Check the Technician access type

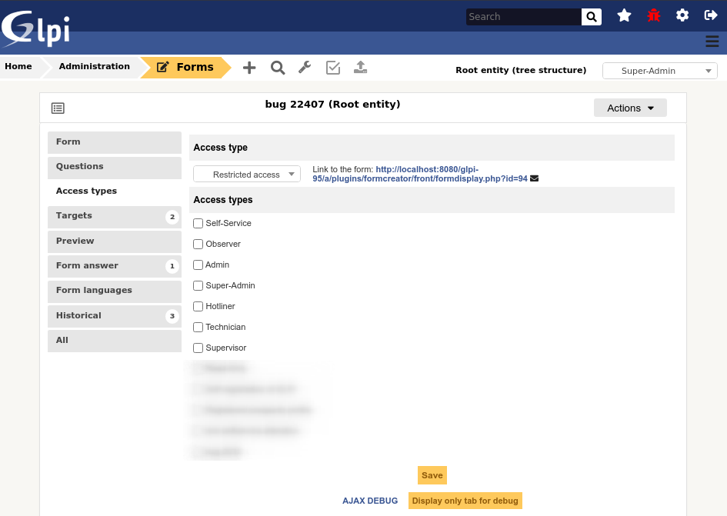coord(198,327)
